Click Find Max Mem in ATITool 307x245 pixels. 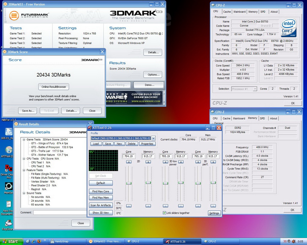point(101,197)
